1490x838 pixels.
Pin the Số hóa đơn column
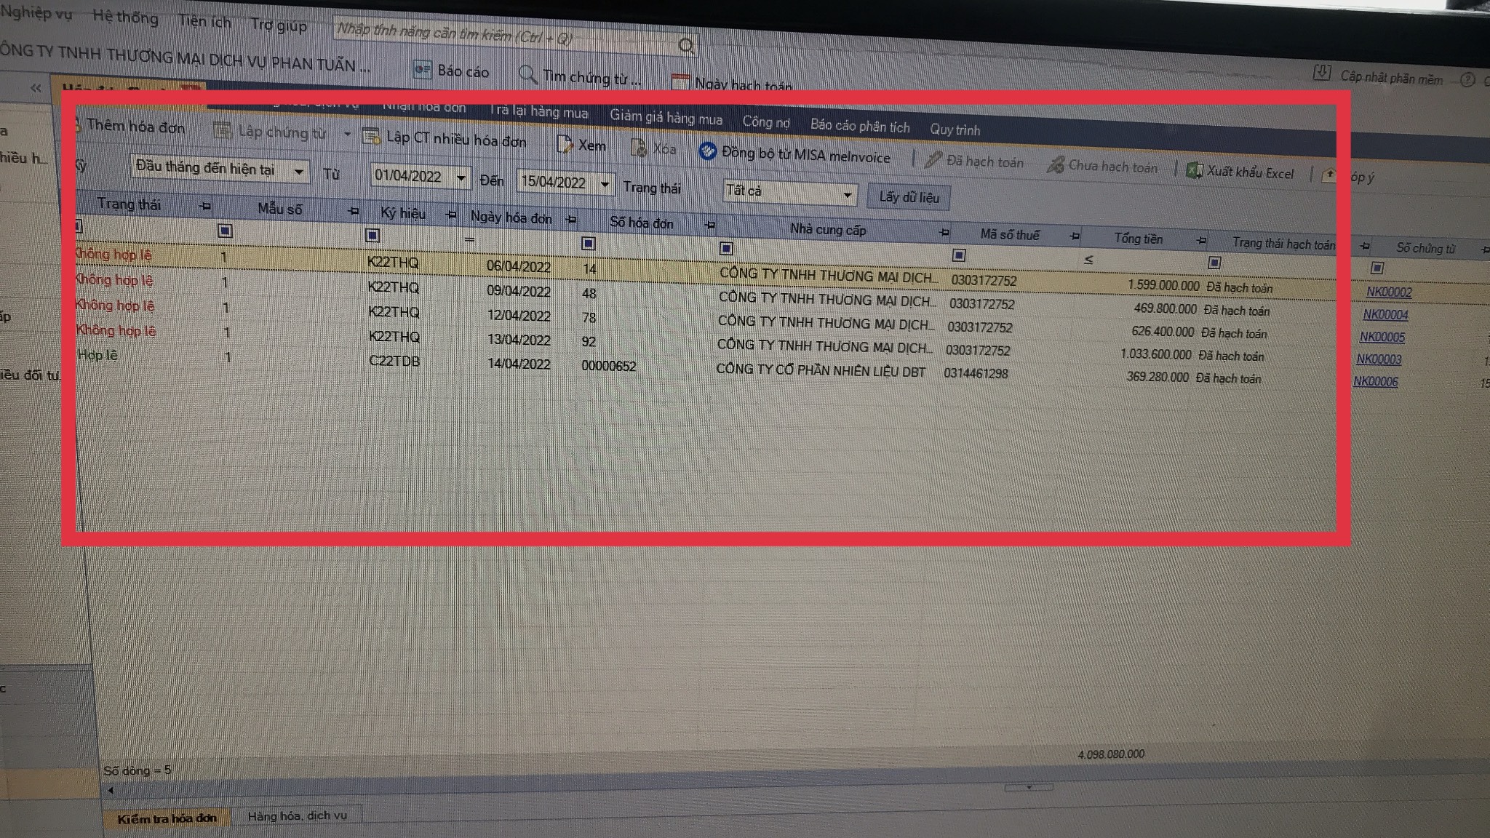click(710, 225)
